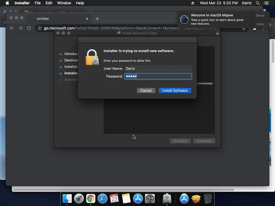Click the eject icon in menu bar
Image resolution: width=275 pixels, height=206 pixels.
pyautogui.click(x=193, y=3)
